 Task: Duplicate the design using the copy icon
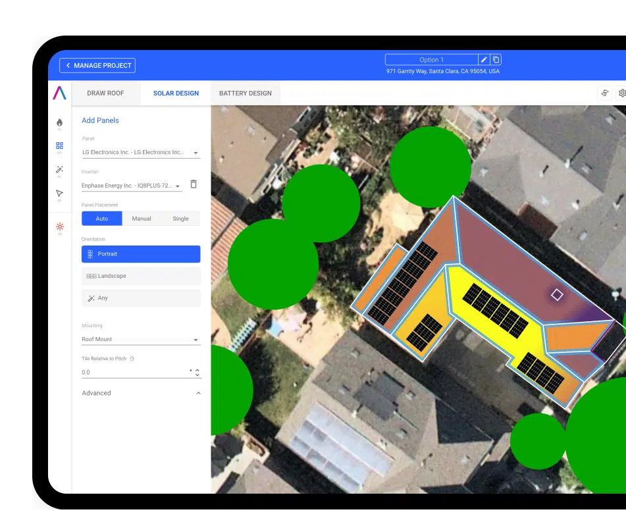(496, 59)
